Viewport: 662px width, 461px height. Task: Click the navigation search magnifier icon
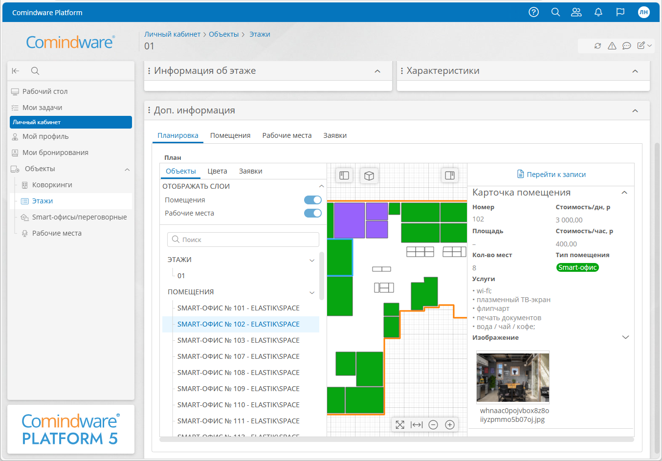click(35, 71)
